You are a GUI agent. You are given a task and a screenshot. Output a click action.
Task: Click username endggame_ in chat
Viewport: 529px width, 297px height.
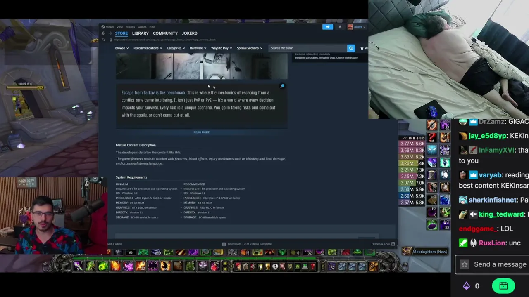[x=477, y=229]
